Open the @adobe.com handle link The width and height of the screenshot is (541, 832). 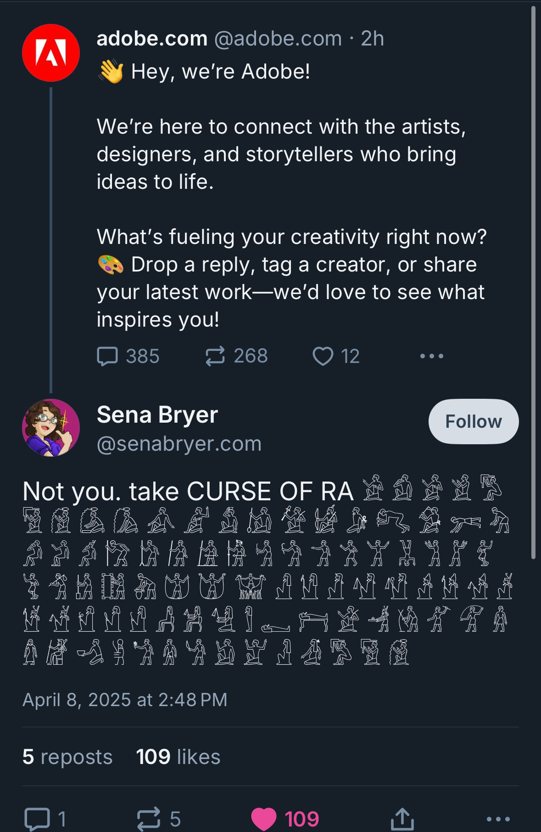(278, 39)
